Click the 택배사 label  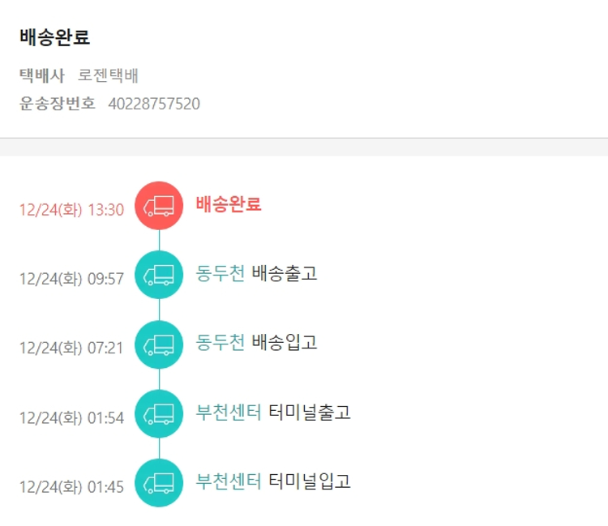pos(42,76)
